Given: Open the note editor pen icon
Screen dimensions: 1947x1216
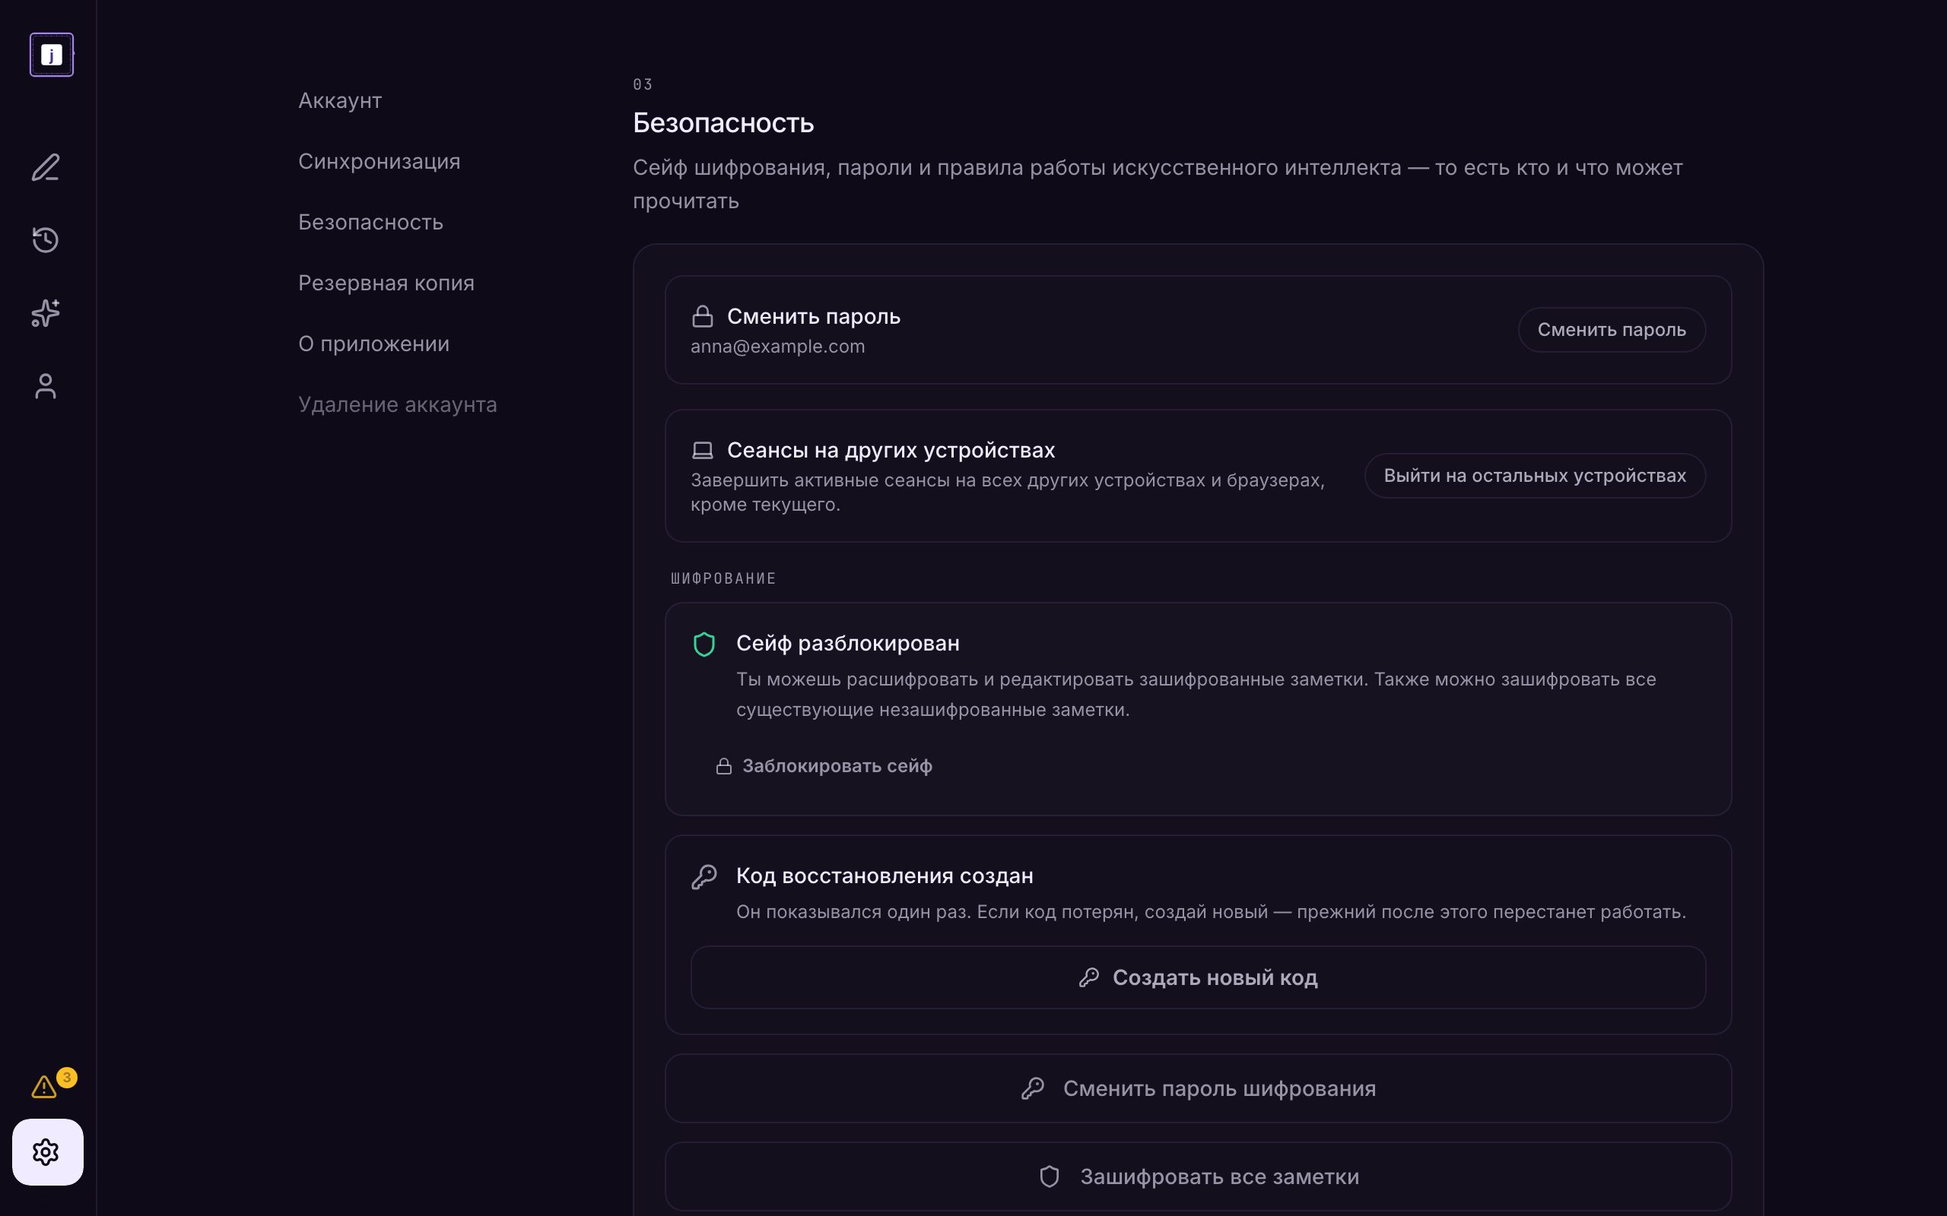Looking at the screenshot, I should point(46,167).
